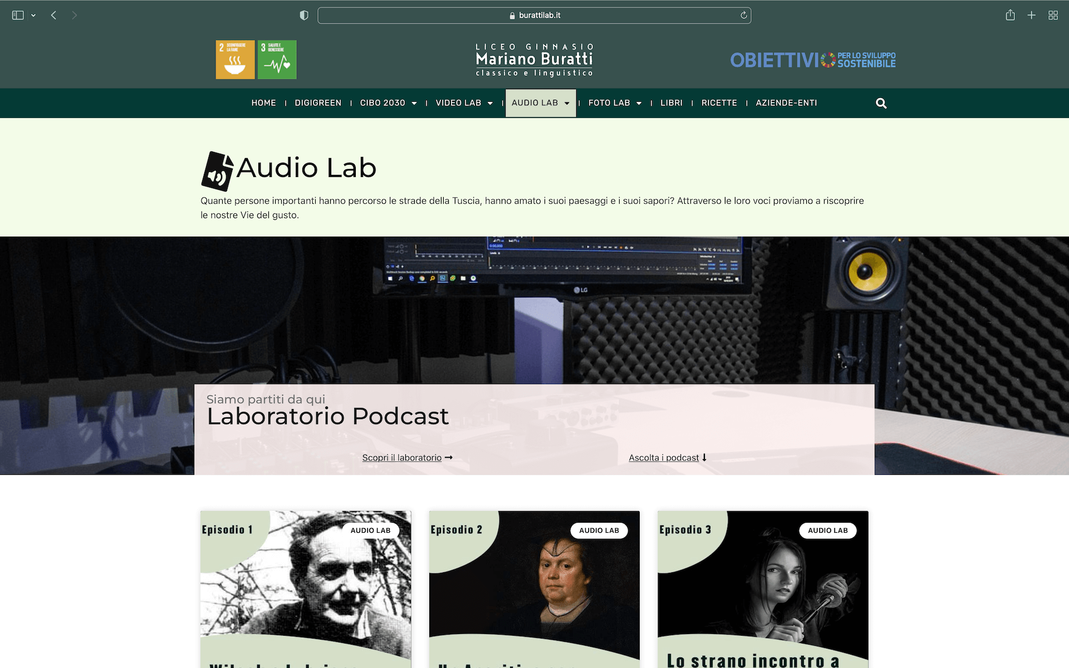Screen dimensions: 1069x668
Task: Open the sidebar options chevron
Action: 33,16
